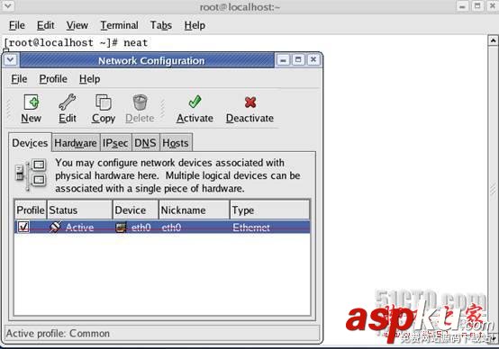Click the Active status plug icon
The image size is (499, 349).
point(55,227)
